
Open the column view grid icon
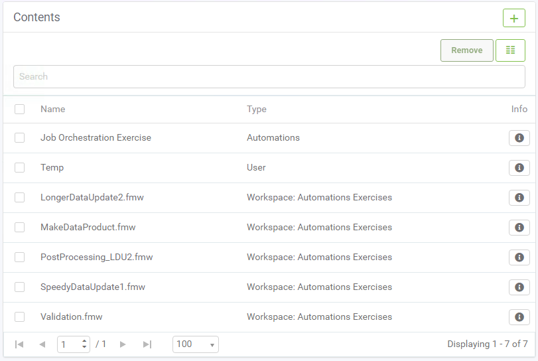pos(510,50)
